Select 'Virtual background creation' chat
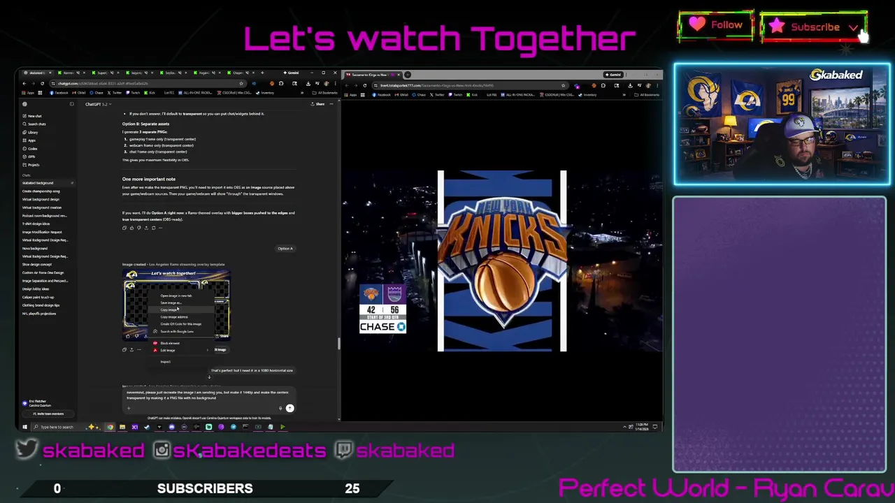The height and width of the screenshot is (503, 895). tap(41, 207)
